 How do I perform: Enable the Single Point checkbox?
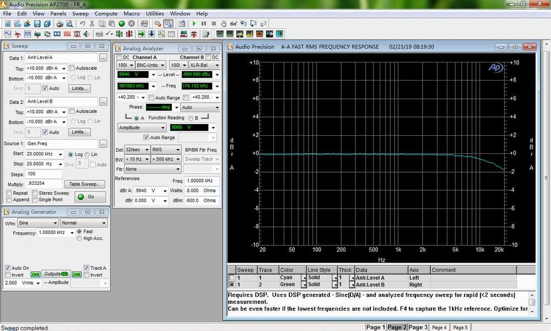[x=35, y=200]
